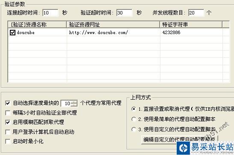Select the doucube name text in row

tap(26, 32)
